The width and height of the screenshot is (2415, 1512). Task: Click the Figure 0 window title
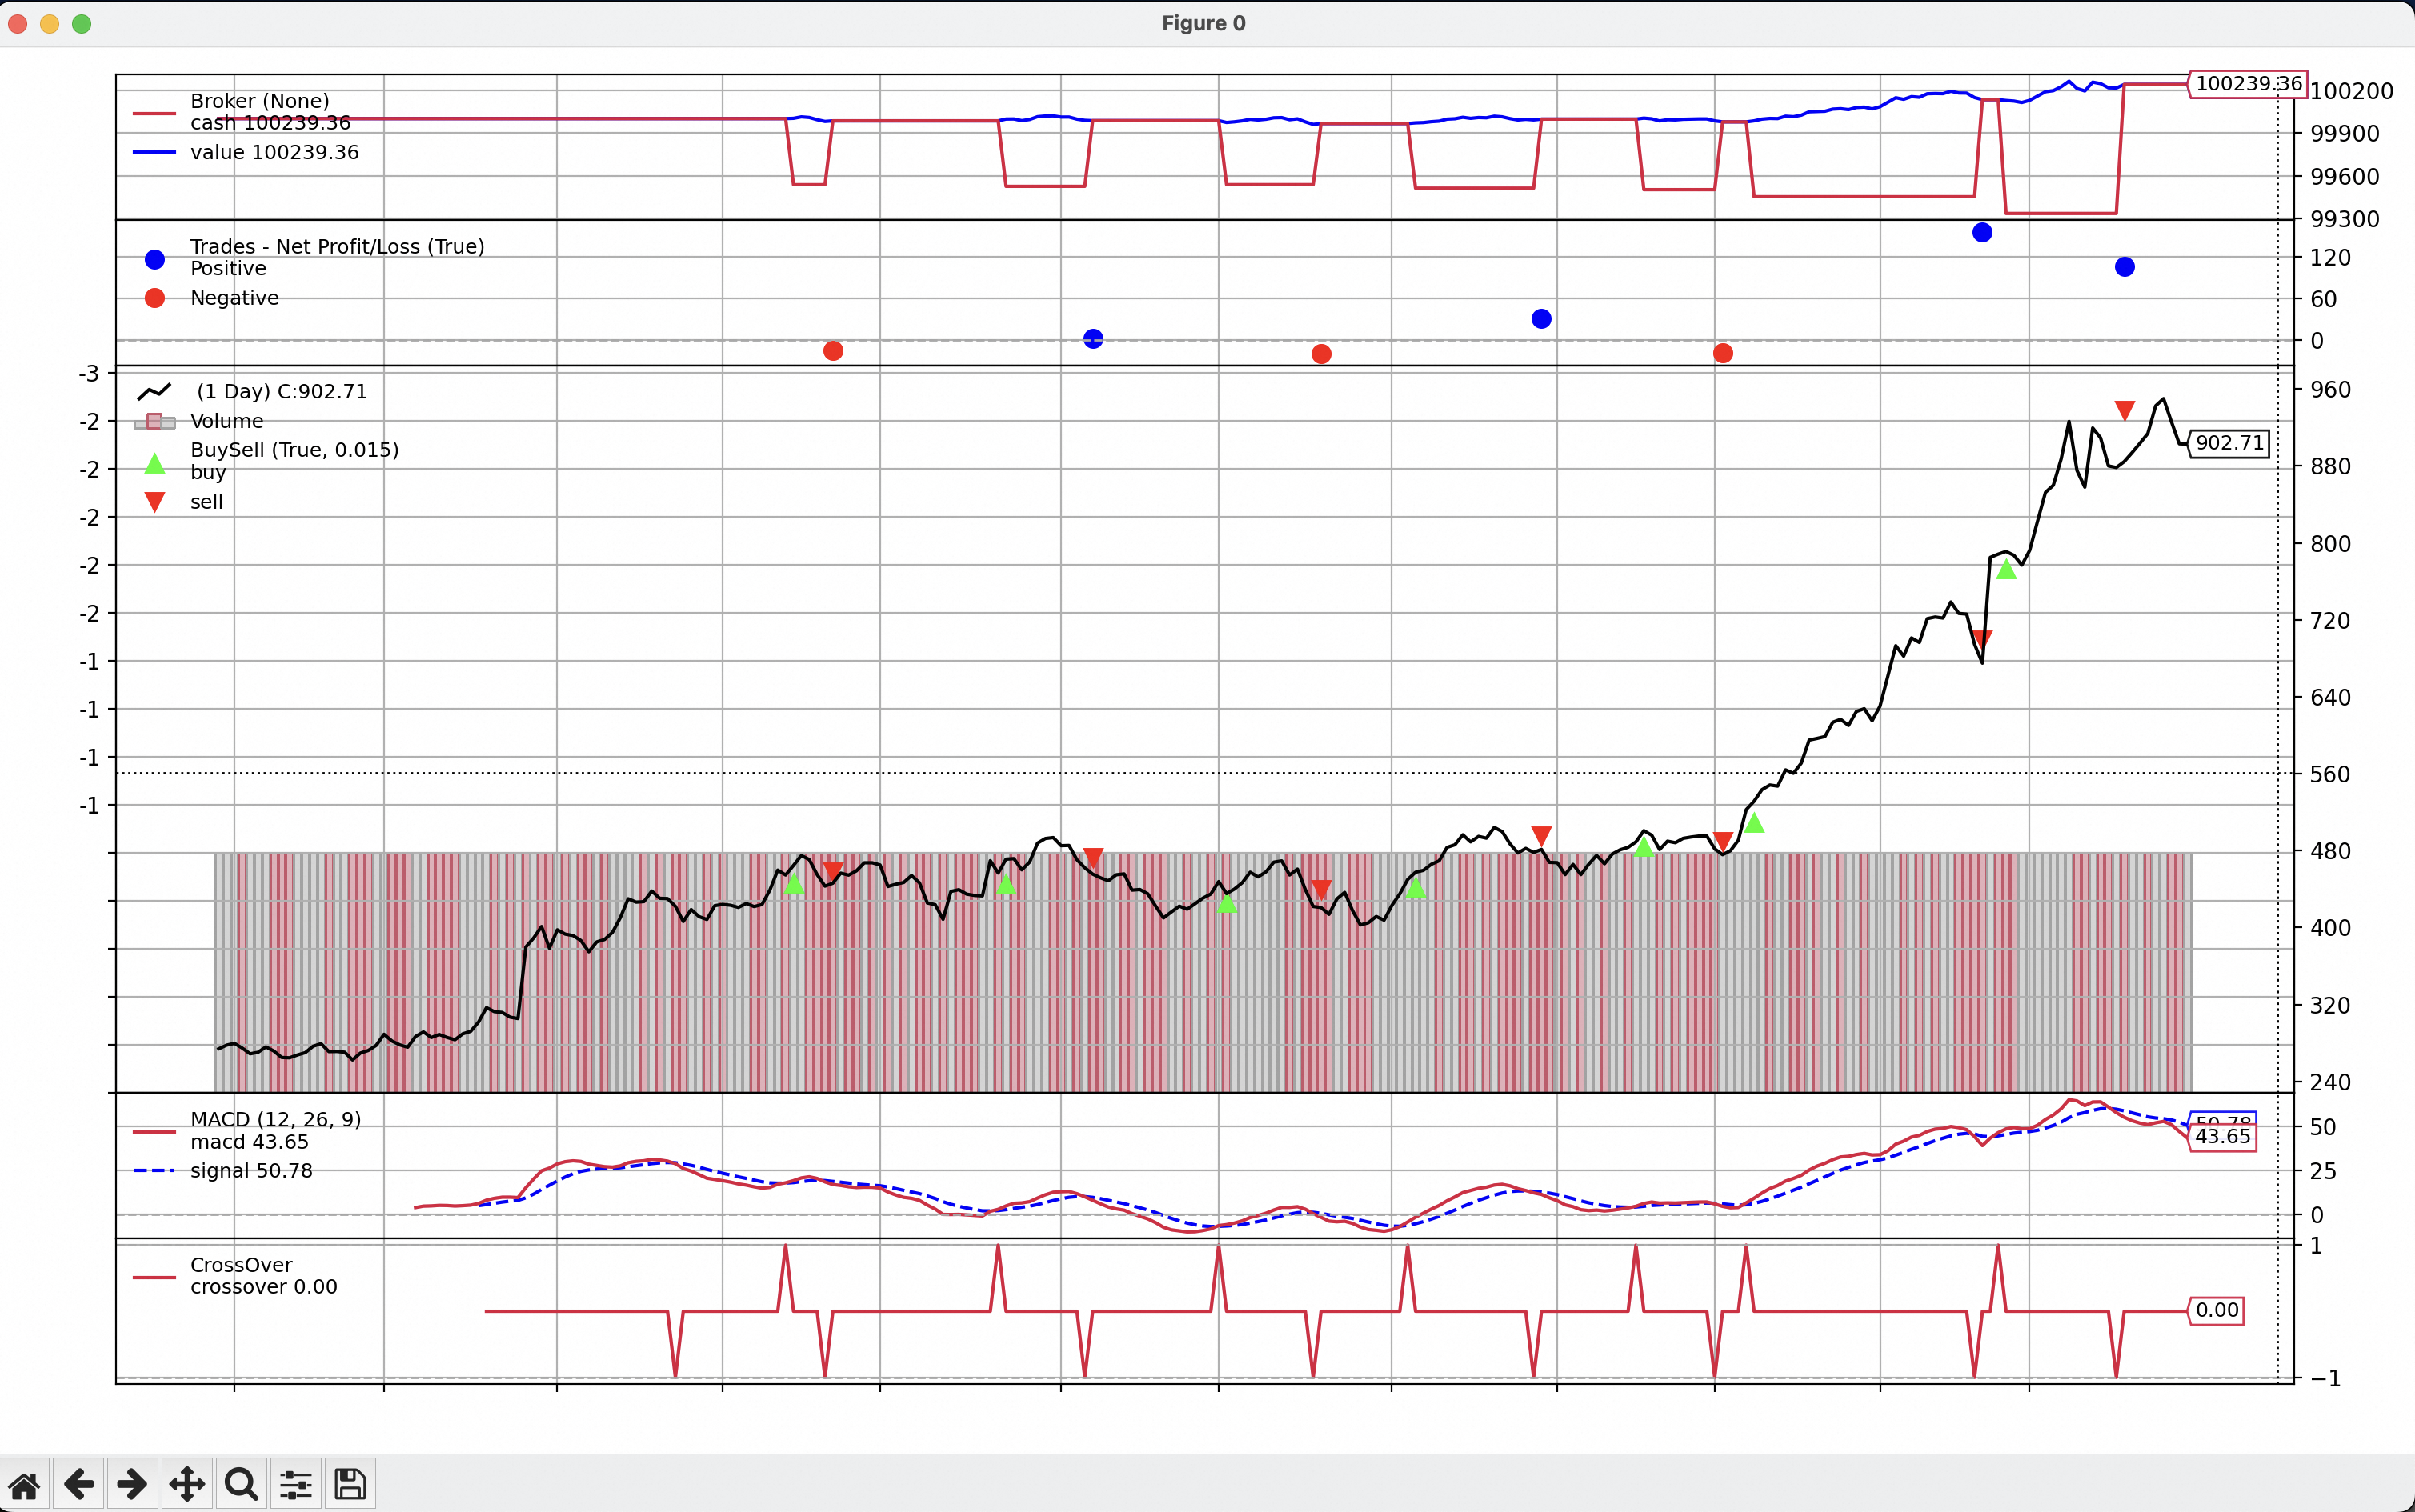point(1203,24)
